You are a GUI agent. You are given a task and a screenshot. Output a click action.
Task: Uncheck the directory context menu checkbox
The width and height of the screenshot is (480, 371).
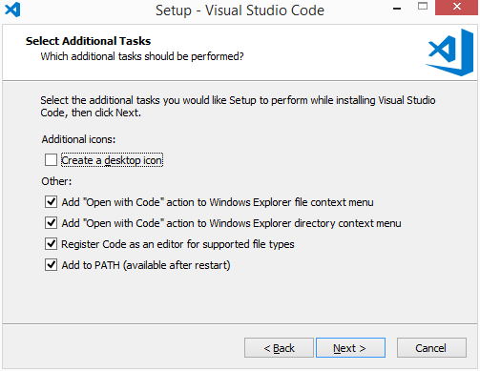pyautogui.click(x=51, y=223)
